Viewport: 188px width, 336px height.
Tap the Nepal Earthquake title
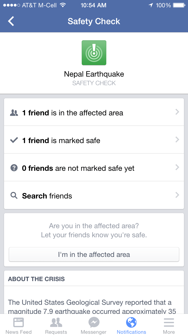point(94,74)
